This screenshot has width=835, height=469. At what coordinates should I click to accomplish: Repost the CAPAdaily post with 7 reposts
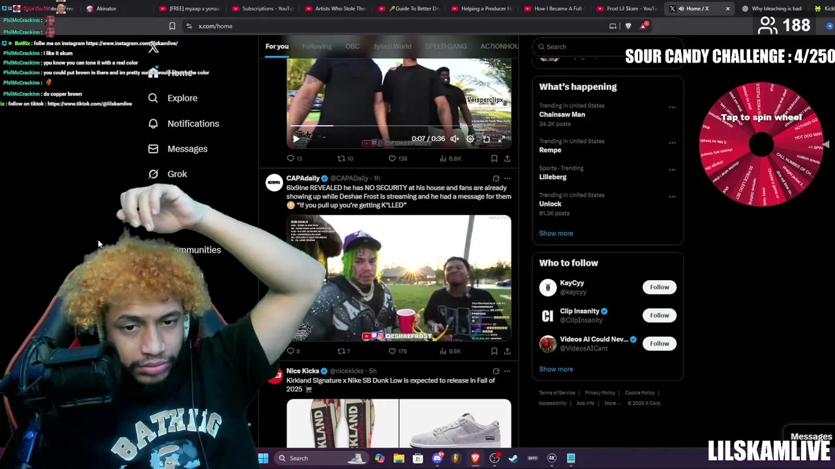(344, 351)
